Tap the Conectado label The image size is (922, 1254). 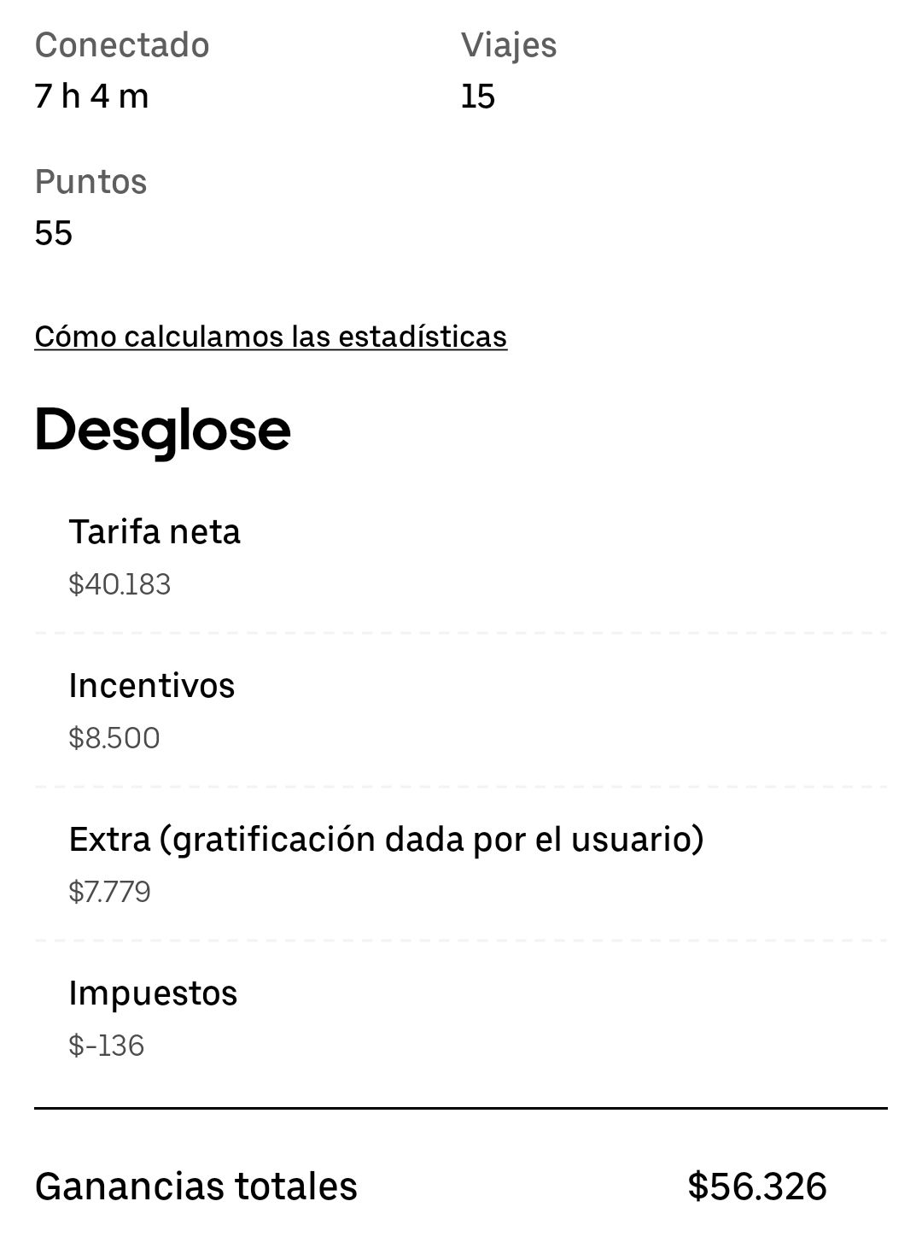tap(122, 45)
